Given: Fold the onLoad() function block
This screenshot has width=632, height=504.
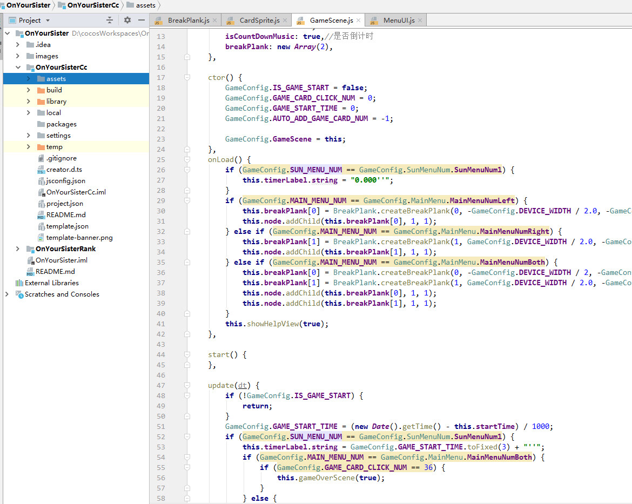Looking at the screenshot, I should [187, 159].
